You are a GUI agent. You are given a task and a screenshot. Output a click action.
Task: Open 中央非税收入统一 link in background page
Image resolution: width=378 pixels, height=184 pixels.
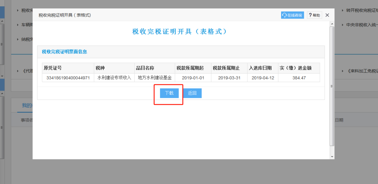(362, 25)
